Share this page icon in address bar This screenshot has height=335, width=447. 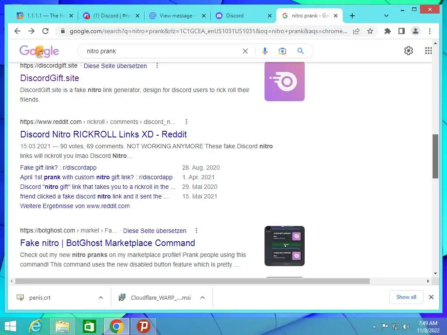pyautogui.click(x=356, y=31)
